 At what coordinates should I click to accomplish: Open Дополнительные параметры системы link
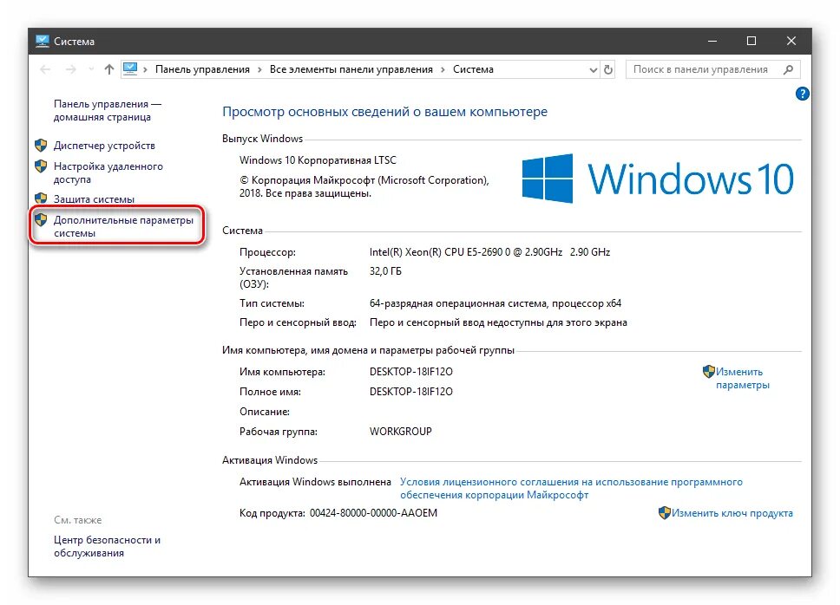coord(123,226)
